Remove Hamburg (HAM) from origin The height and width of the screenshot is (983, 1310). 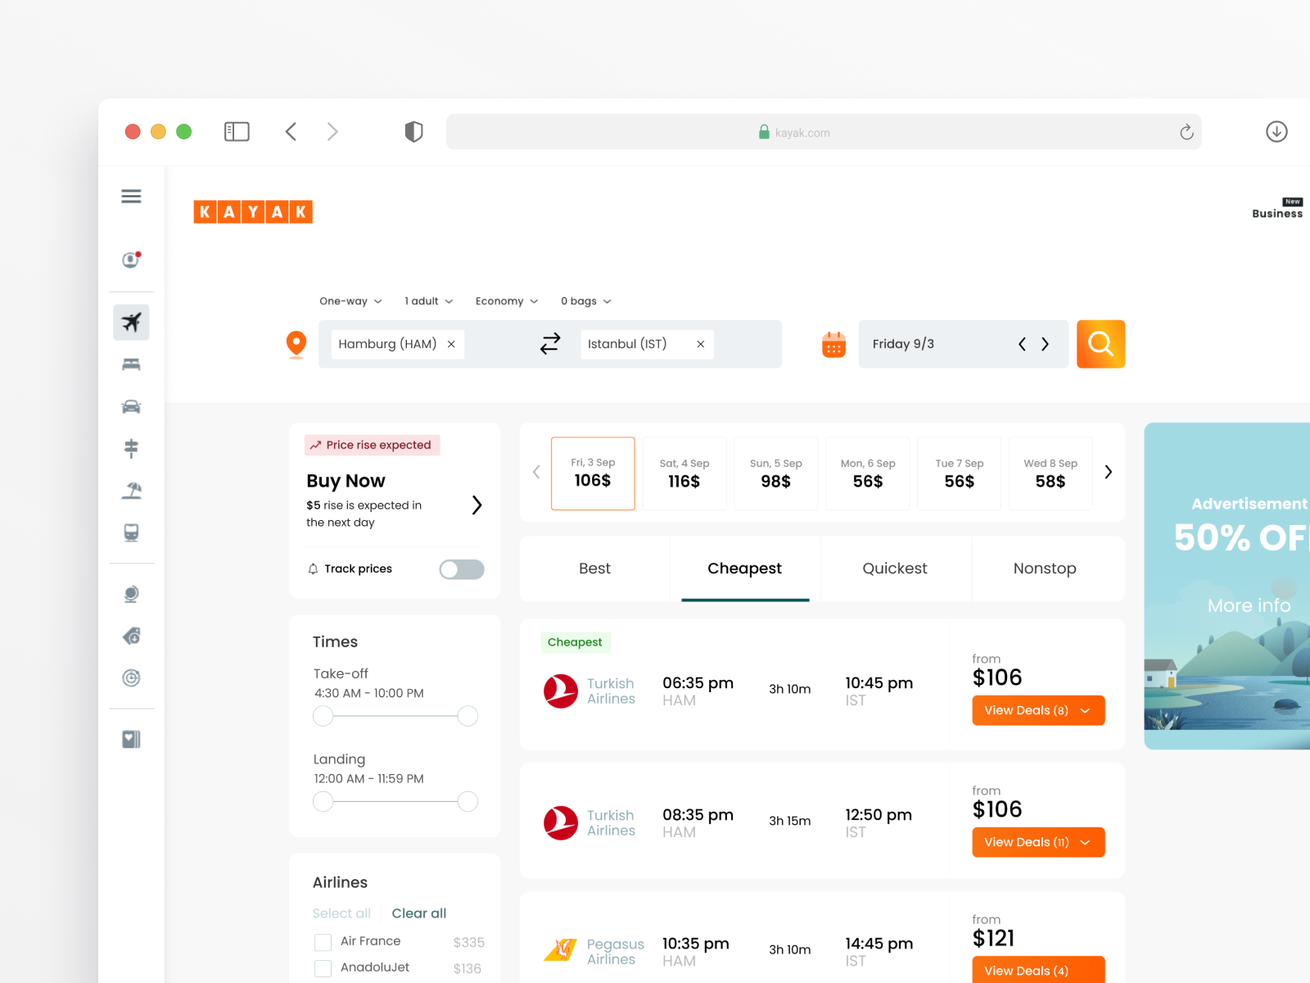pos(451,344)
